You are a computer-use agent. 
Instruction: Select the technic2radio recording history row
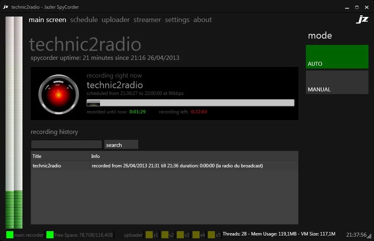point(164,166)
